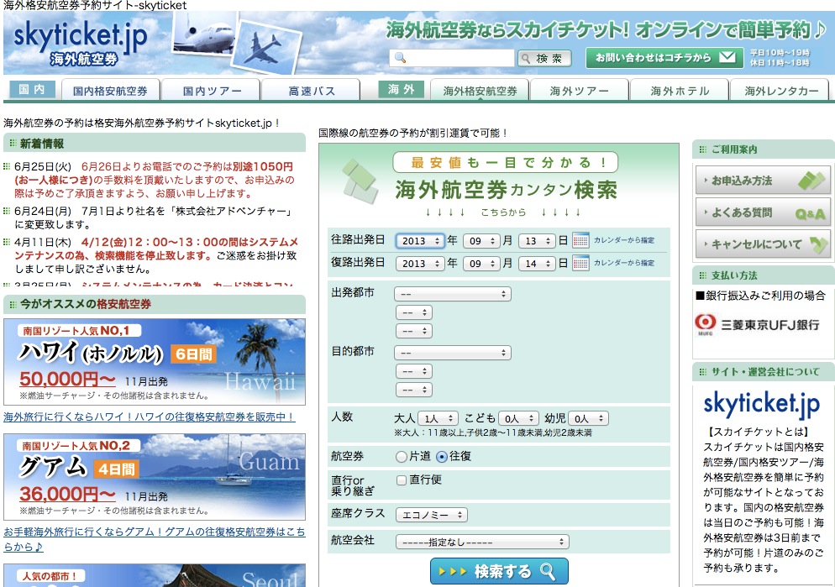Switch to the 海外レンタカー tab

click(x=780, y=91)
